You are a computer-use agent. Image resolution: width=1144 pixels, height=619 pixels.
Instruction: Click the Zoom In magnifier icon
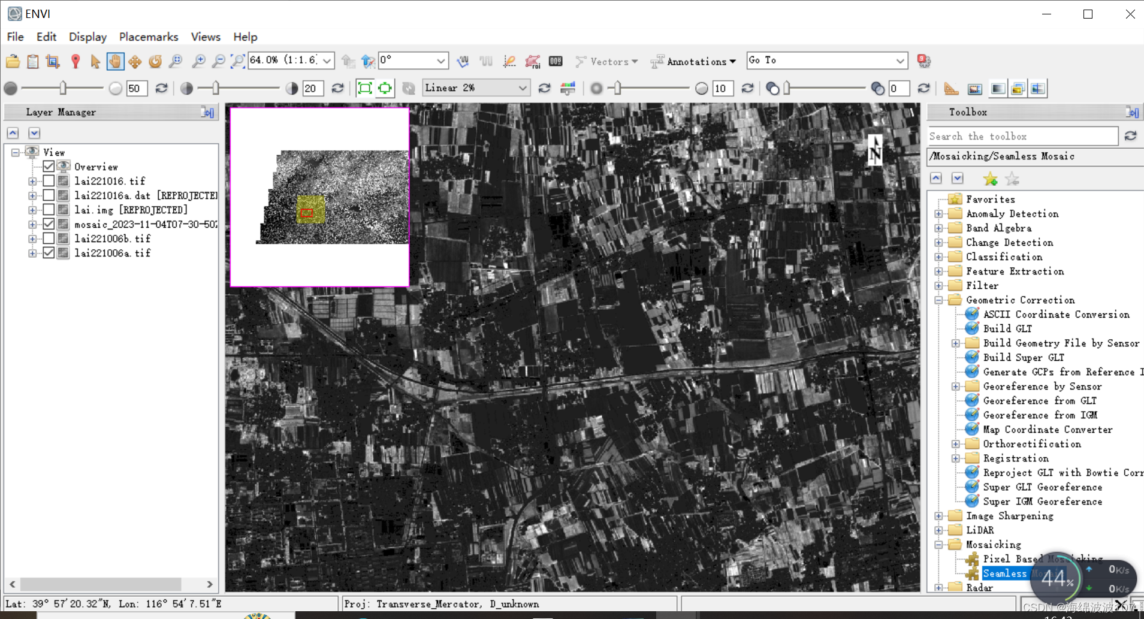coord(198,61)
